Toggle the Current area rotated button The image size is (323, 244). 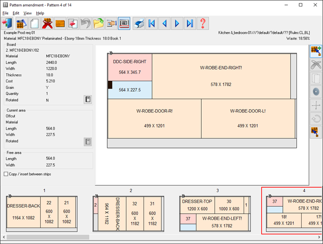[87, 142]
